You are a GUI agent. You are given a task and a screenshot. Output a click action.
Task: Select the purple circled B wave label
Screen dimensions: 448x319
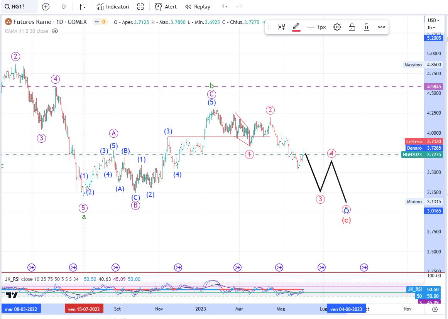135,205
